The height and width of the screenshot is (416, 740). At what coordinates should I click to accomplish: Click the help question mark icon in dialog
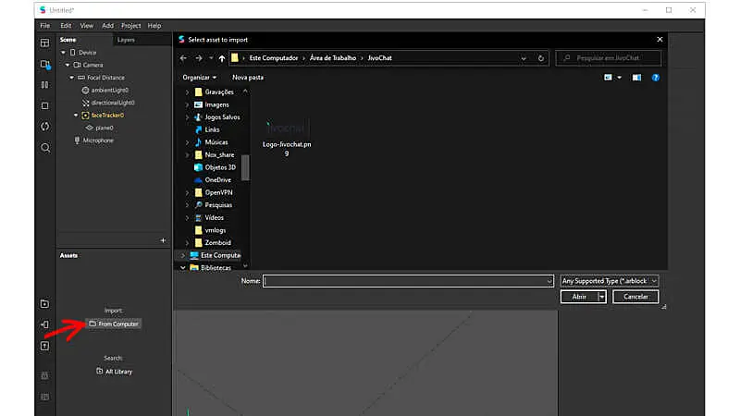(x=655, y=78)
